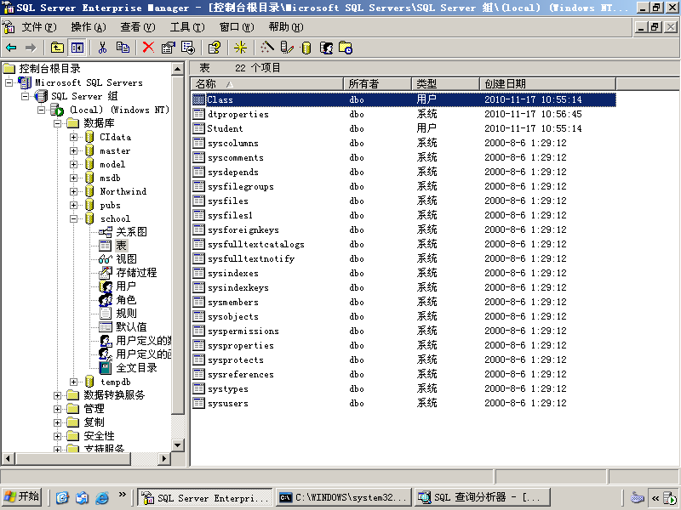This screenshot has width=681, height=510.
Task: Select the 关系图 diagrams node
Action: tap(131, 232)
